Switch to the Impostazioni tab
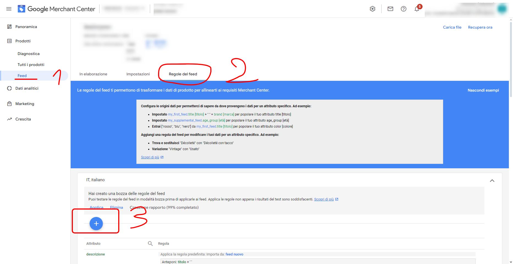Image resolution: width=513 pixels, height=264 pixels. [138, 74]
